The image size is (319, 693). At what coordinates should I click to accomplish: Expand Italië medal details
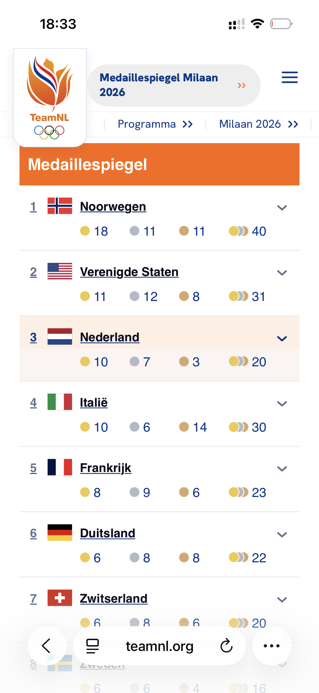282,403
